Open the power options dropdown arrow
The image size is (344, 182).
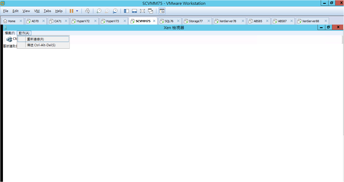tap(77, 11)
